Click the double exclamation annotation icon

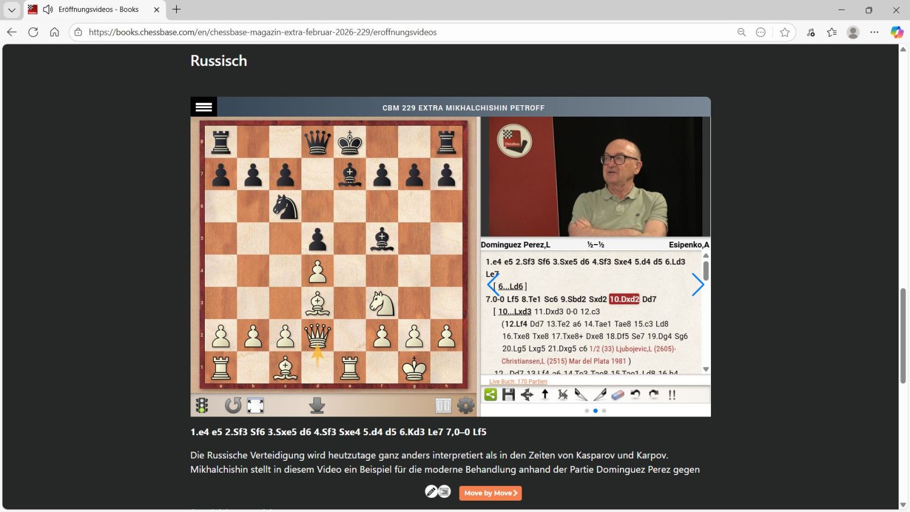[672, 394]
